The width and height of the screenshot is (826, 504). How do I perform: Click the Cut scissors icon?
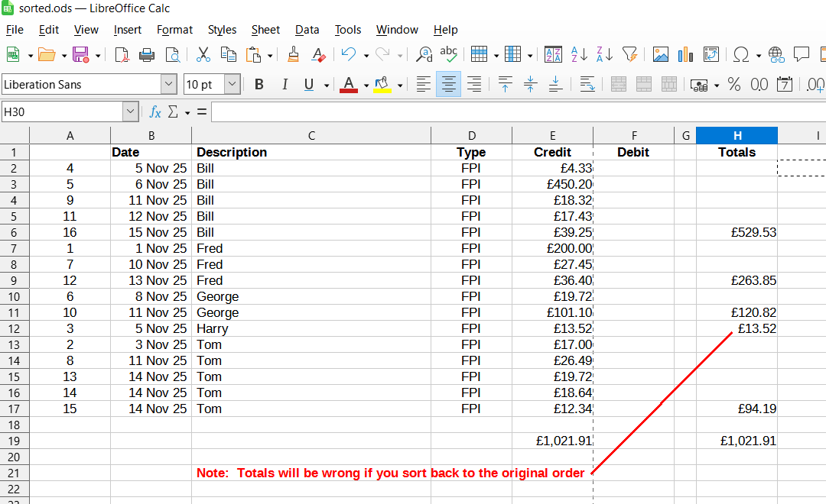tap(203, 54)
